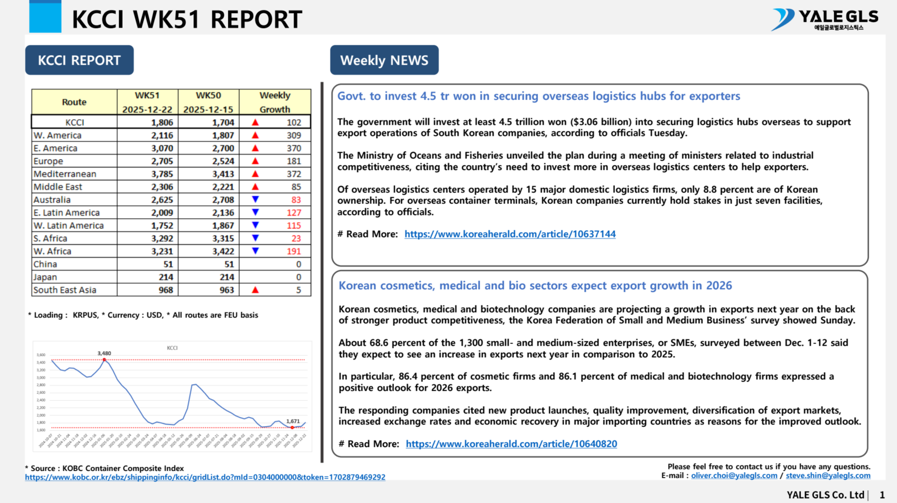This screenshot has width=897, height=503.
Task: Open the KOBC source URL link
Action: click(205, 477)
